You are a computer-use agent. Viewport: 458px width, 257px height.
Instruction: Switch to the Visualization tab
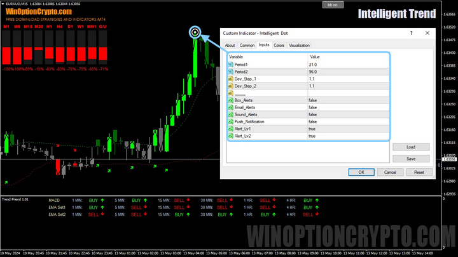coord(300,46)
